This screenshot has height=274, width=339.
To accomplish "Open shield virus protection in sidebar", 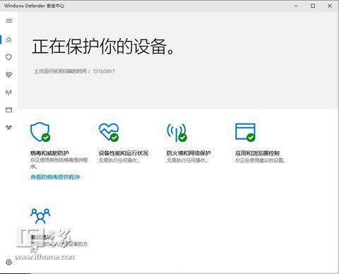I will 8,57.
